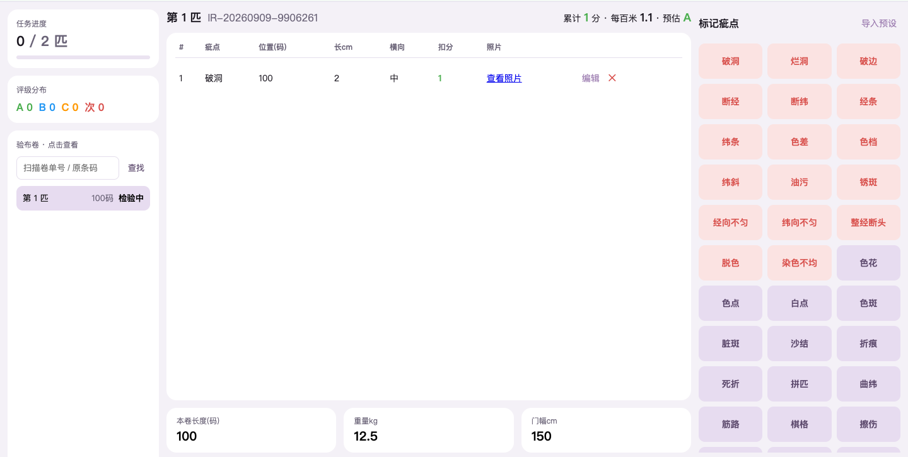Mark a 死折 defect

pyautogui.click(x=730, y=384)
